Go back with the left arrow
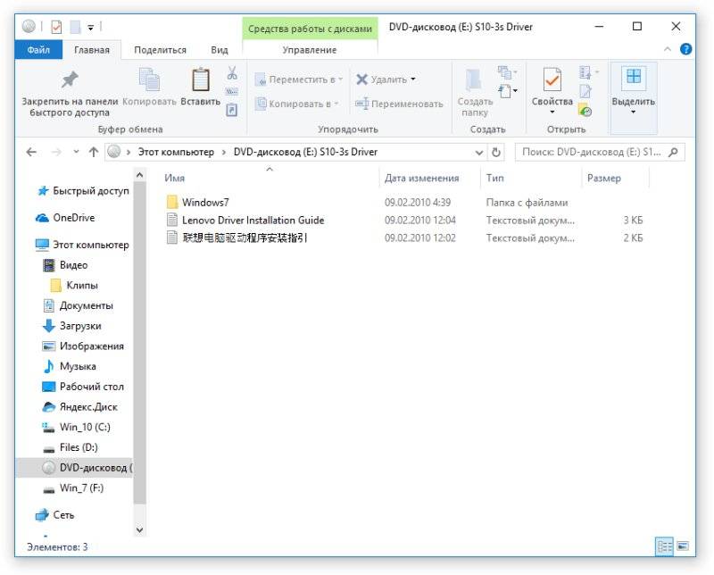Screen dimensions: 714x575 [31, 152]
